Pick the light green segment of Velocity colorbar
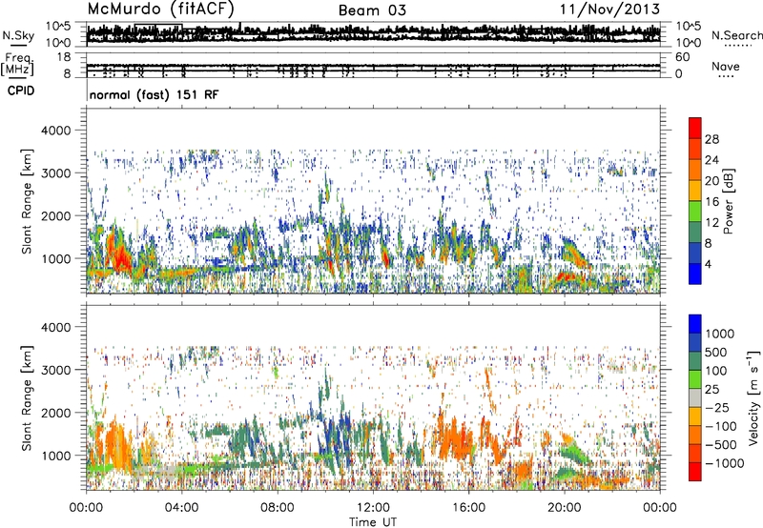 [695, 379]
